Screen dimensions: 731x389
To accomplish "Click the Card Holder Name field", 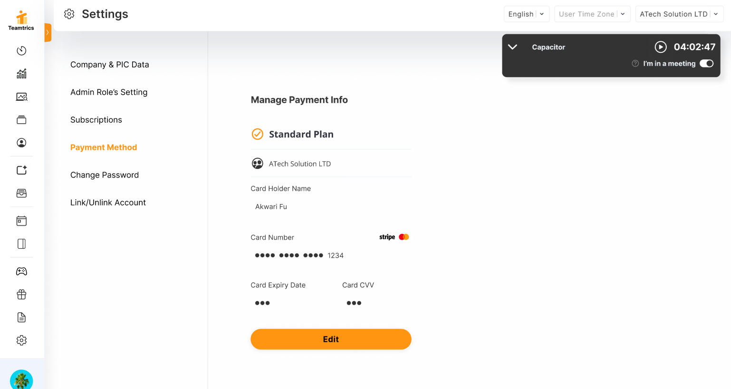I will click(330, 207).
